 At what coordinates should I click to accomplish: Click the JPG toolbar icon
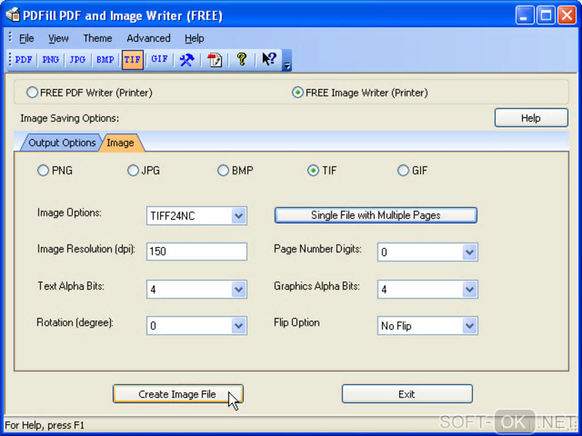(78, 60)
